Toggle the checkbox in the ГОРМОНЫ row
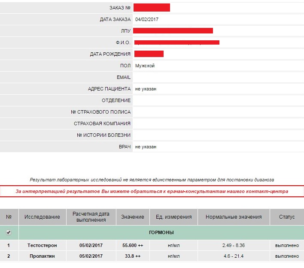304x268 pixels. [x=9, y=232]
